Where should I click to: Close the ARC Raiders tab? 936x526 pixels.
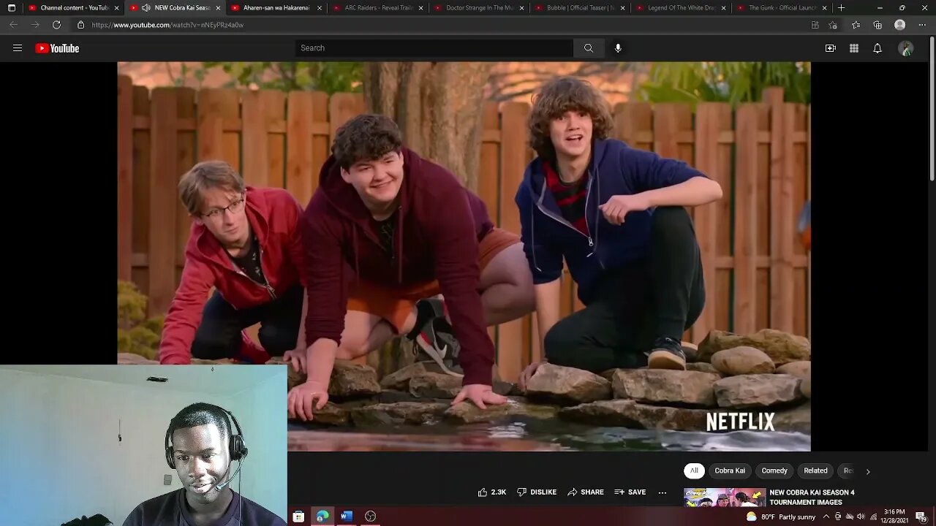click(420, 8)
